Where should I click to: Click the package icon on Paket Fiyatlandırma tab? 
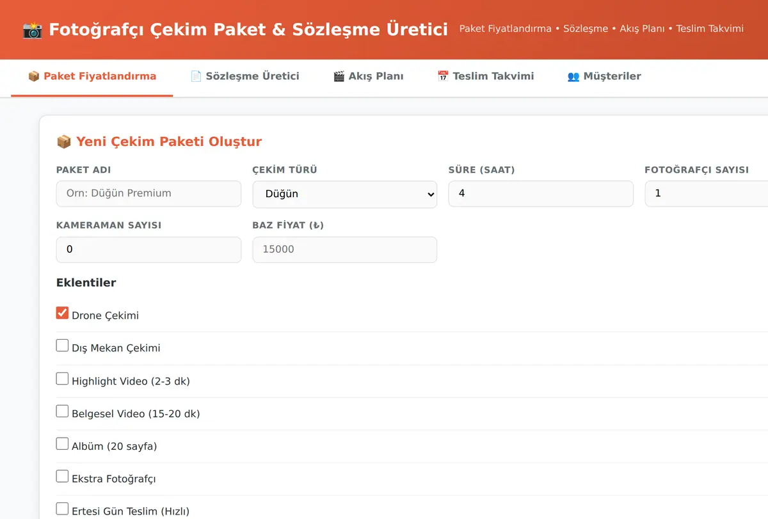pyautogui.click(x=34, y=76)
